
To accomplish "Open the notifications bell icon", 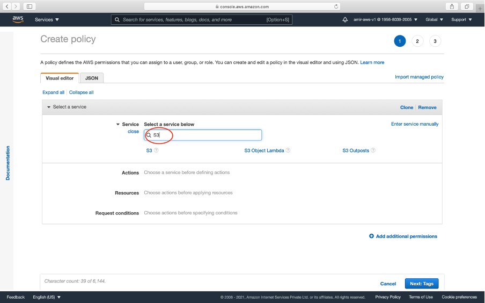I will coord(345,19).
